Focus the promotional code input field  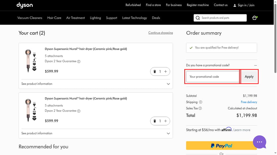(x=213, y=77)
